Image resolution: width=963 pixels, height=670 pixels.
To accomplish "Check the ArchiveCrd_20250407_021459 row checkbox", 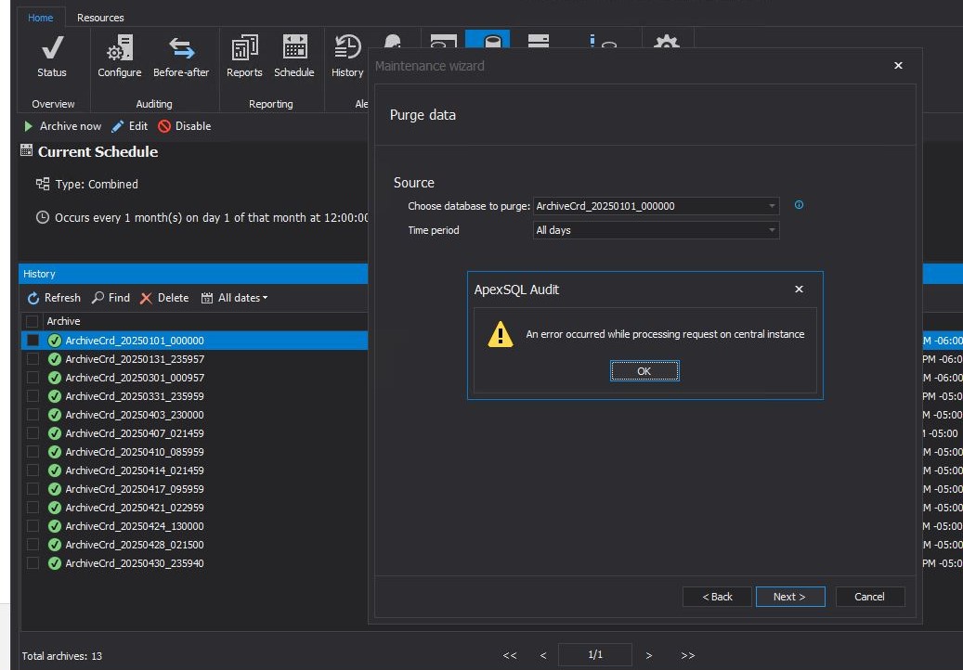I will (x=33, y=433).
